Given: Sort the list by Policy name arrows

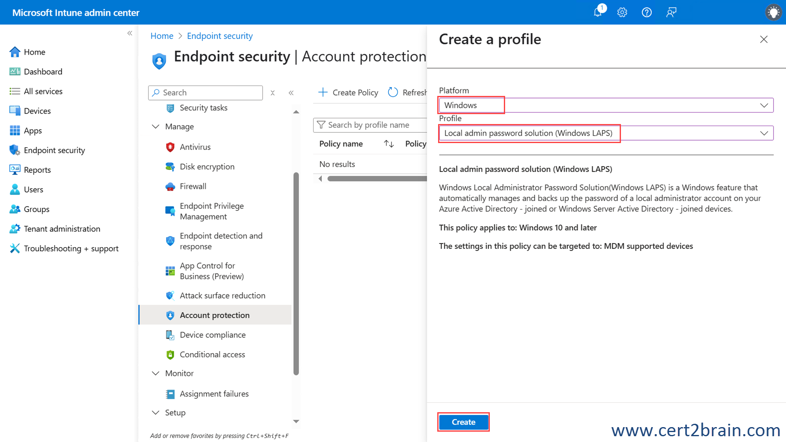Looking at the screenshot, I should pos(388,143).
